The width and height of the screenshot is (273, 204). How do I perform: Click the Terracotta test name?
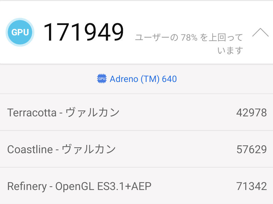[32, 112]
